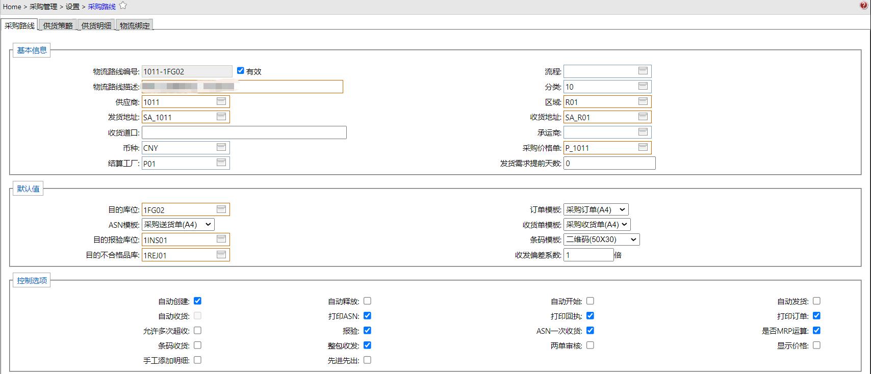Open lookup icon in 流程 field
871x374 pixels.
pyautogui.click(x=643, y=71)
